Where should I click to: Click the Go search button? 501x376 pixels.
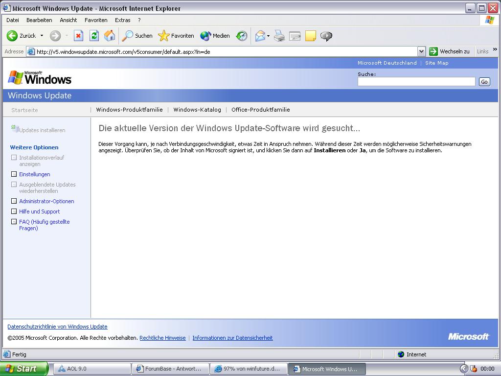point(484,82)
